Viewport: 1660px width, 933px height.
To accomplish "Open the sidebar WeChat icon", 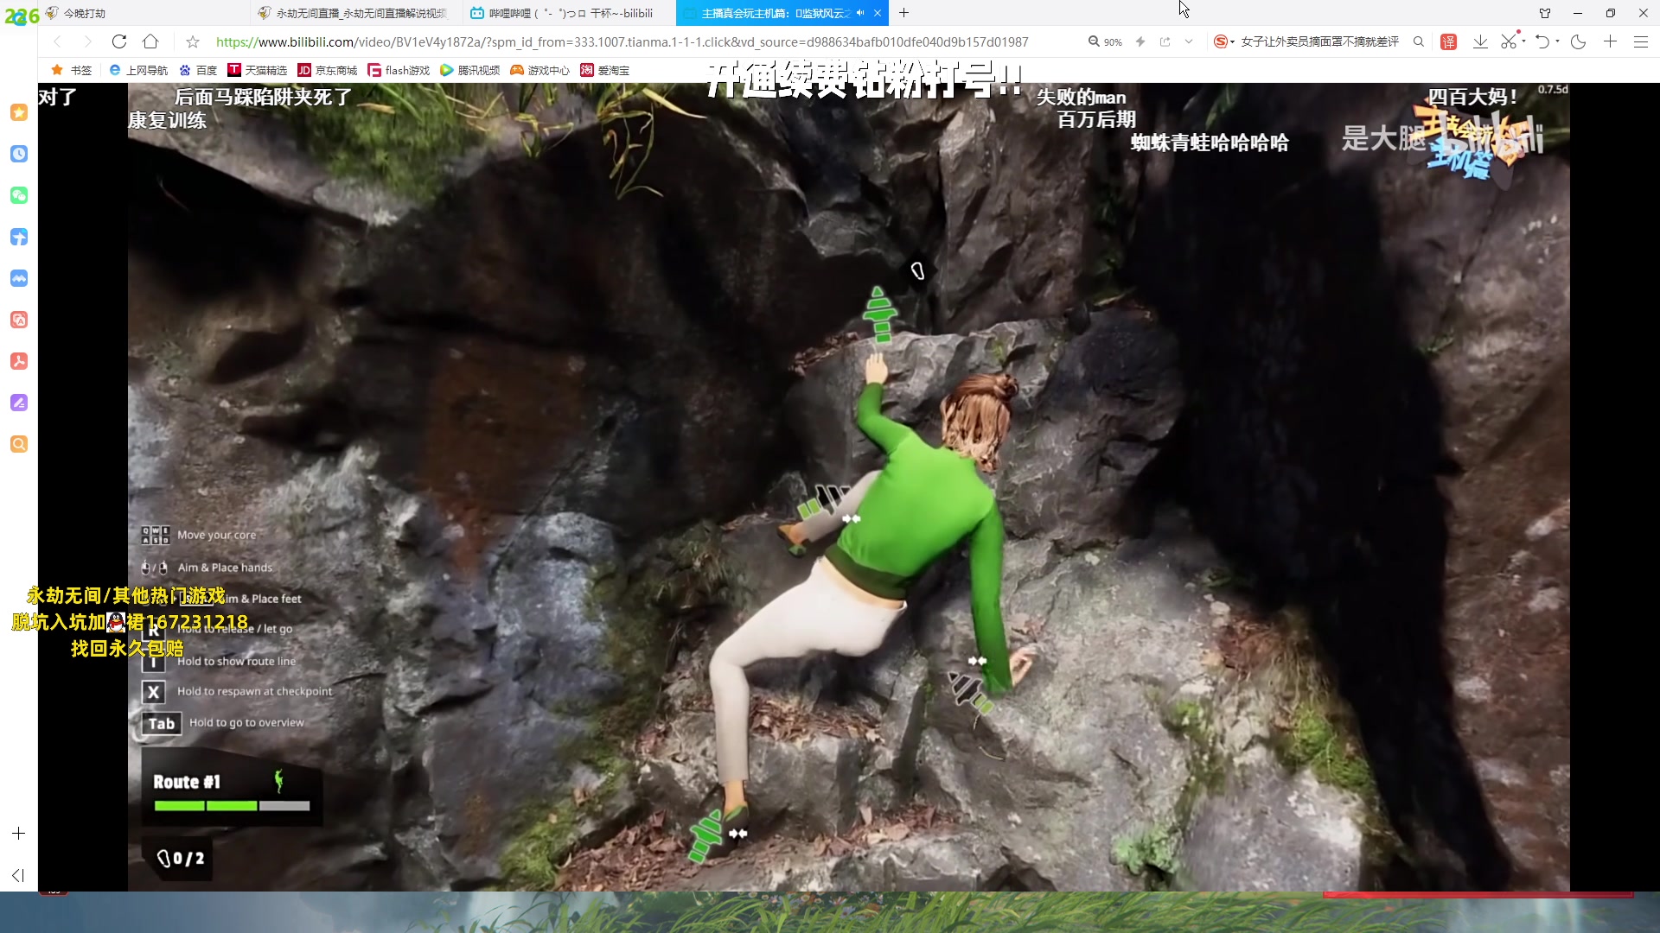I will 19,195.
